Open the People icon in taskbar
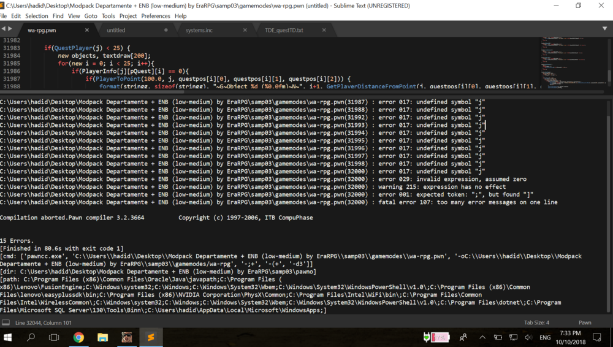 pos(463,337)
